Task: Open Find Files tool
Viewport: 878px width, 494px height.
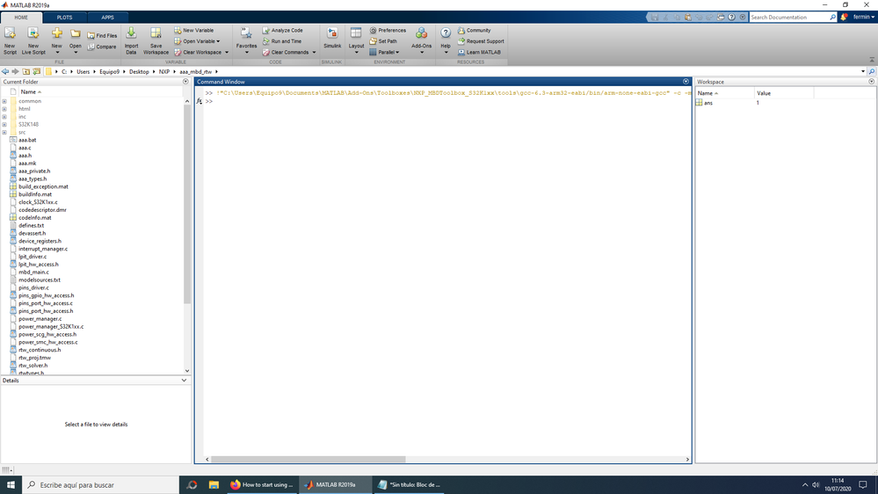Action: (103, 35)
